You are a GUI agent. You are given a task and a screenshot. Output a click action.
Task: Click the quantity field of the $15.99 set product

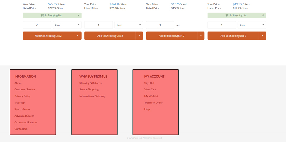(160, 25)
